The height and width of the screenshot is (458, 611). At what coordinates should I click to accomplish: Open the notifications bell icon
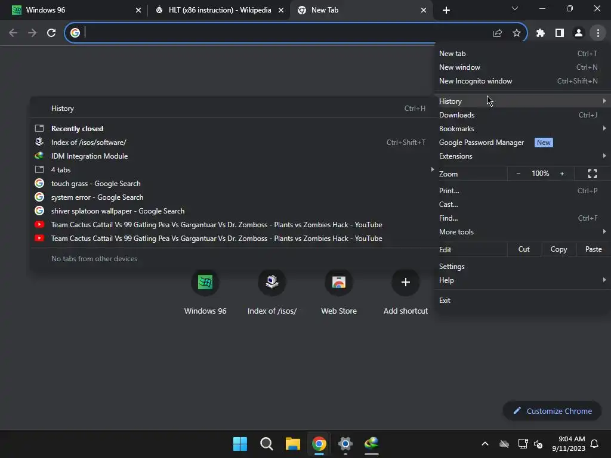pyautogui.click(x=594, y=444)
